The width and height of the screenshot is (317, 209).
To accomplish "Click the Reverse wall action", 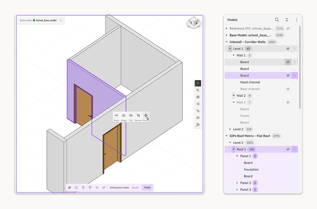I will coord(138,117).
